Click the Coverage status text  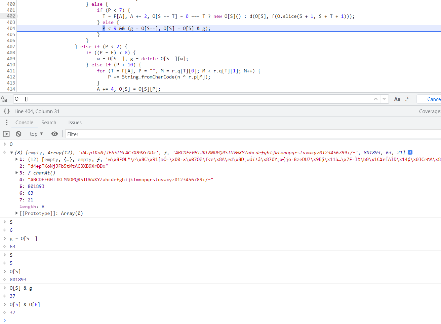coord(430,111)
